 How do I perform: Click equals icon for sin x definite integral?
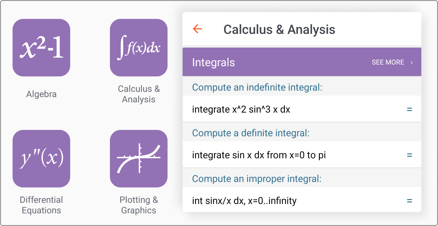409,155
